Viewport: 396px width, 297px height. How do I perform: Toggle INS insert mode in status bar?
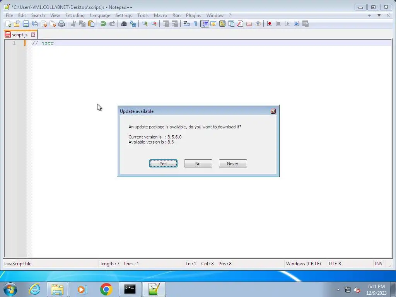click(x=378, y=264)
